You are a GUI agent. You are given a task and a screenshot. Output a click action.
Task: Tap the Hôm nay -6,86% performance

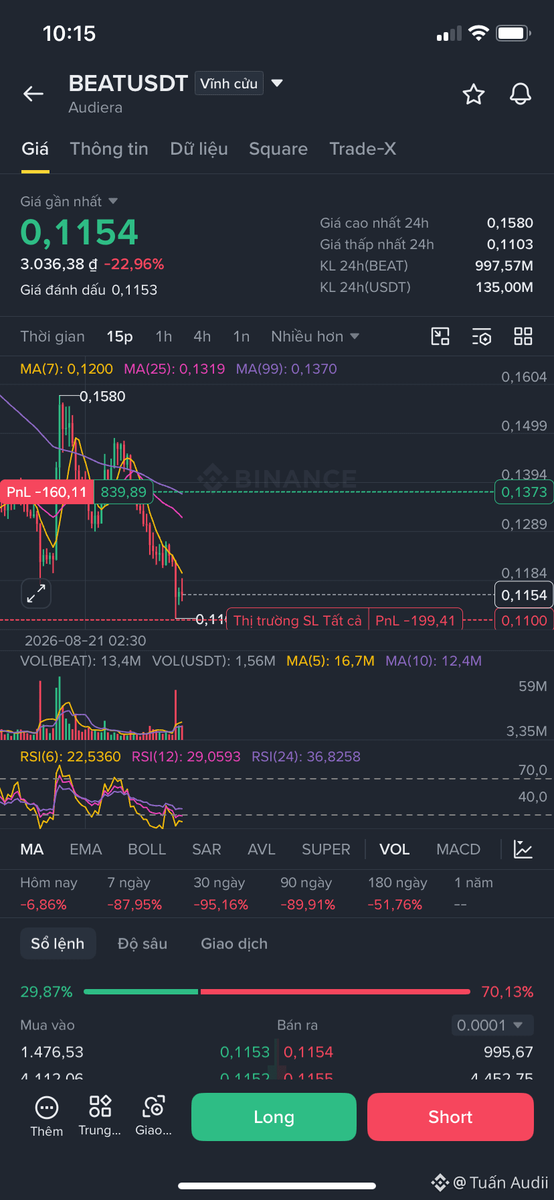(49, 894)
